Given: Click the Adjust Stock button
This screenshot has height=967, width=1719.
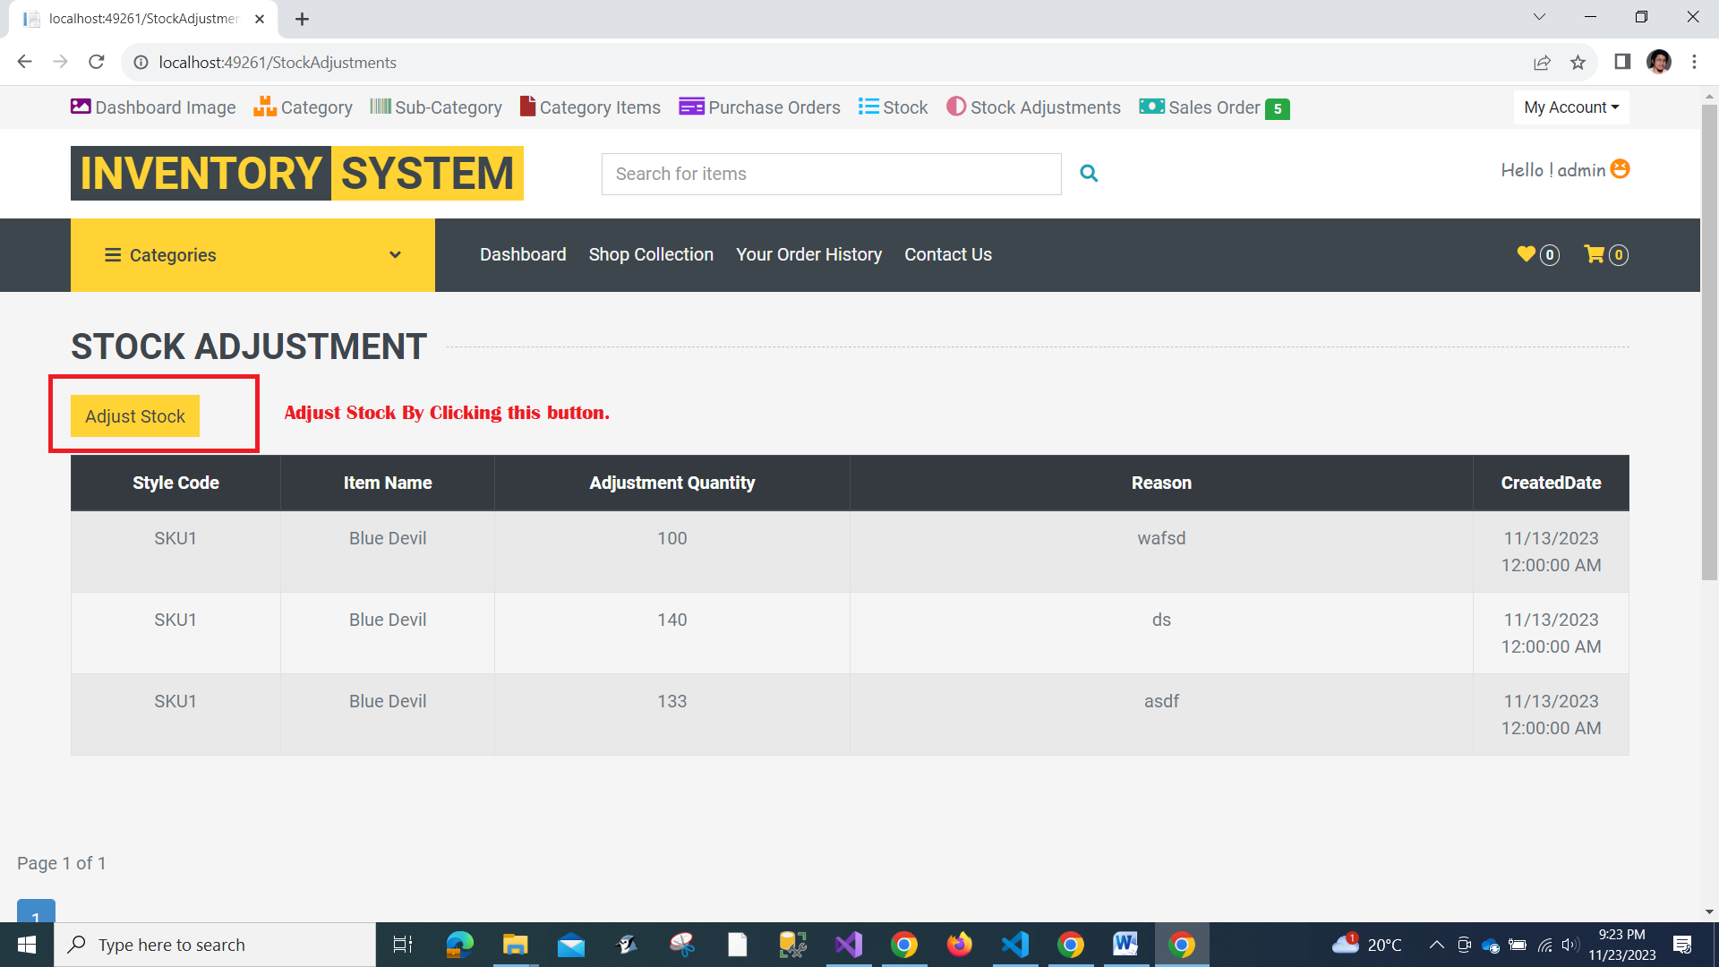Looking at the screenshot, I should click(135, 416).
